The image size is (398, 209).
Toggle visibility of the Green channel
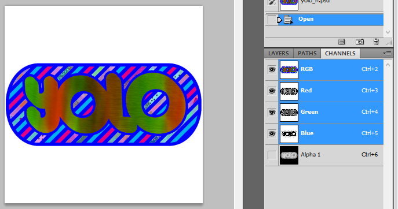(x=272, y=113)
